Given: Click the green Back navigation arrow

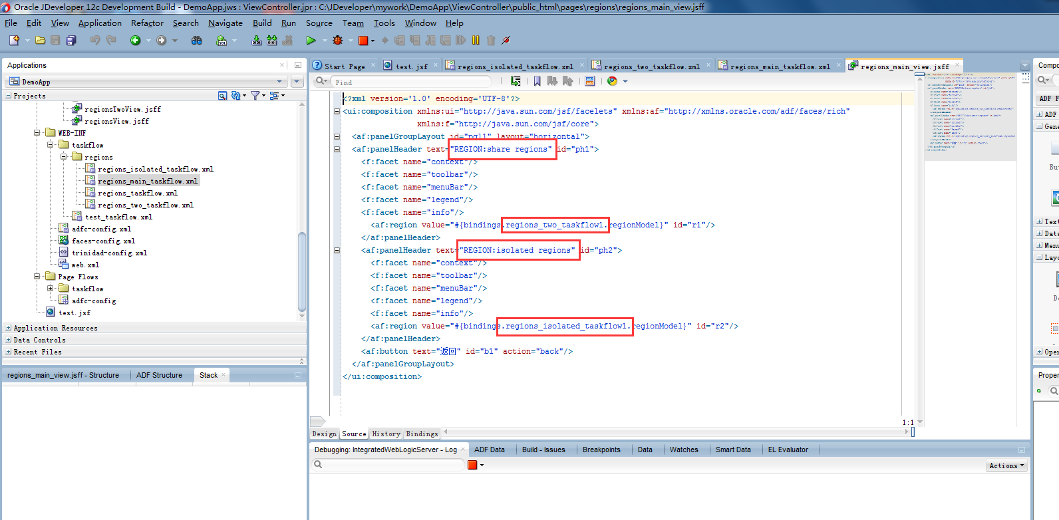Looking at the screenshot, I should point(136,41).
